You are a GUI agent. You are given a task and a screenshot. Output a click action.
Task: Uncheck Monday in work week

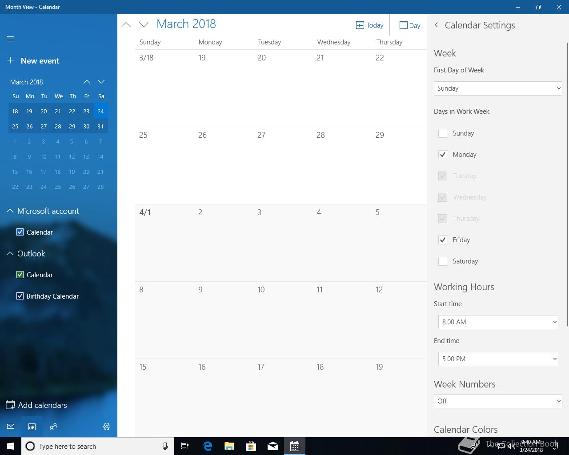tap(443, 155)
